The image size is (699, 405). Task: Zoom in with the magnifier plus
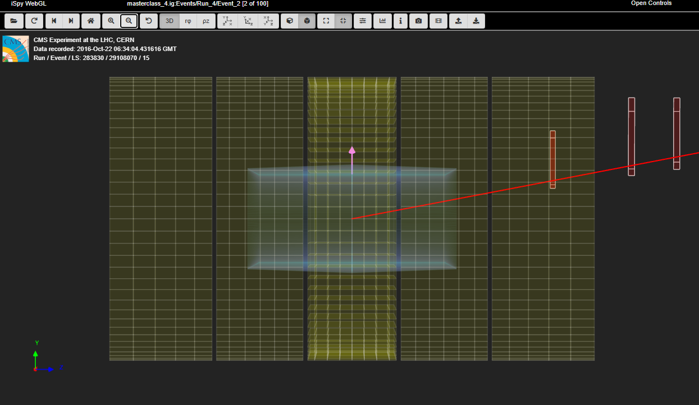pyautogui.click(x=111, y=21)
